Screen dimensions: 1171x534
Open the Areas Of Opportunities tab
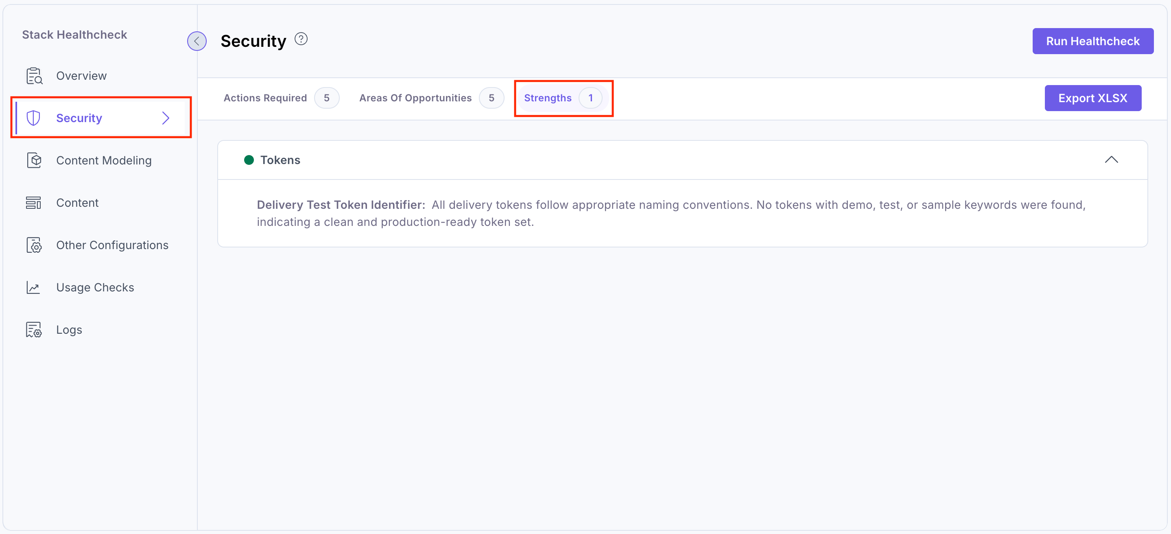pyautogui.click(x=415, y=98)
